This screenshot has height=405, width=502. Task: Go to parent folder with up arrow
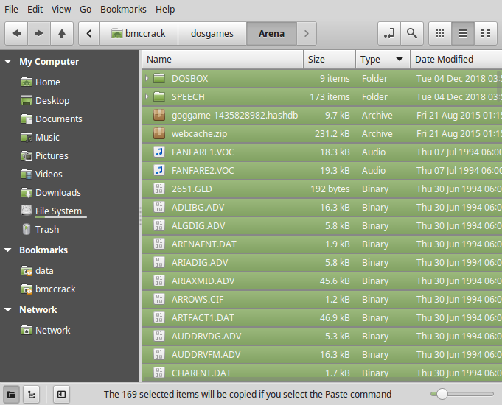(x=62, y=33)
